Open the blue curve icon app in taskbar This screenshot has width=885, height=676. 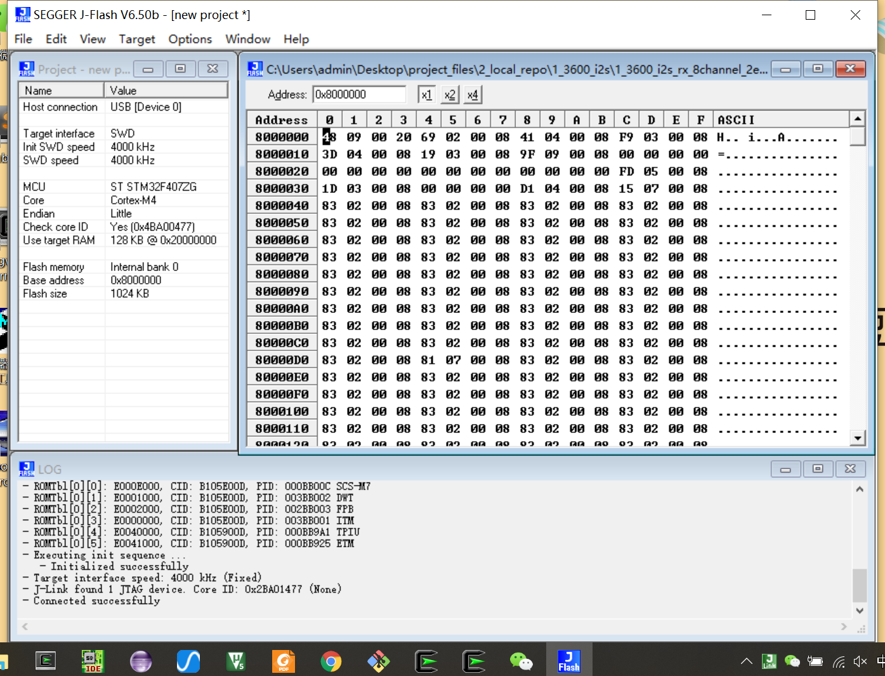[188, 661]
